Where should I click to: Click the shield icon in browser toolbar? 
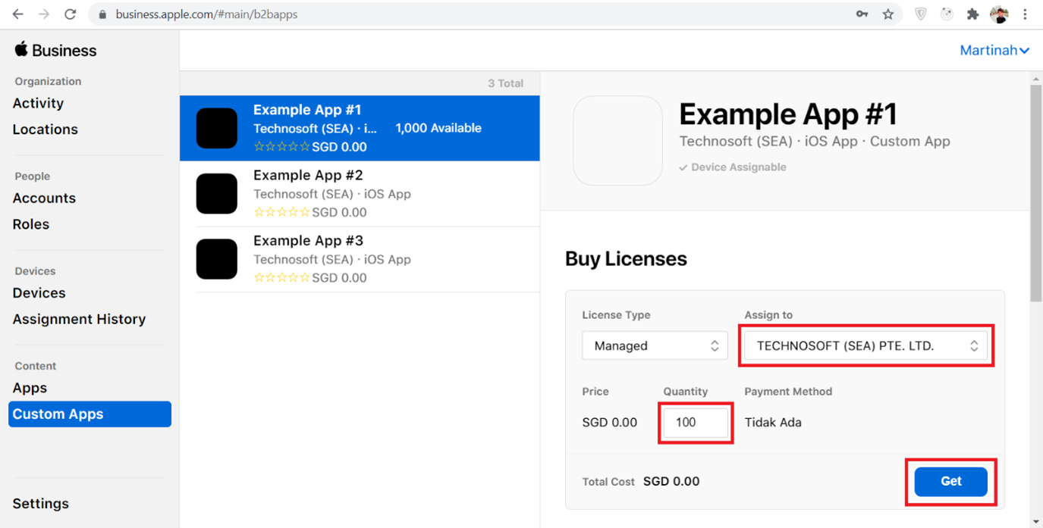(920, 14)
